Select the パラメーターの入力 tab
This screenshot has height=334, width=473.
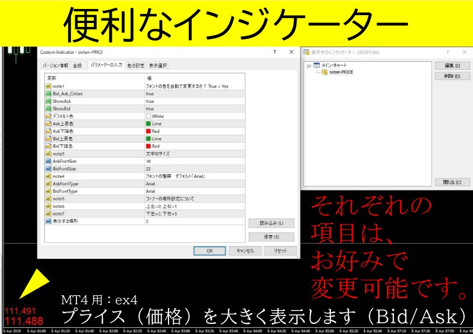pyautogui.click(x=107, y=65)
